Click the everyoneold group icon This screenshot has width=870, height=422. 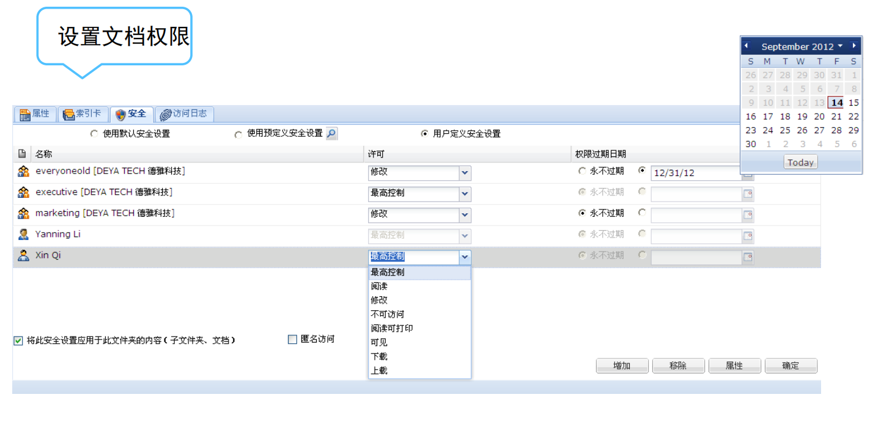[23, 172]
